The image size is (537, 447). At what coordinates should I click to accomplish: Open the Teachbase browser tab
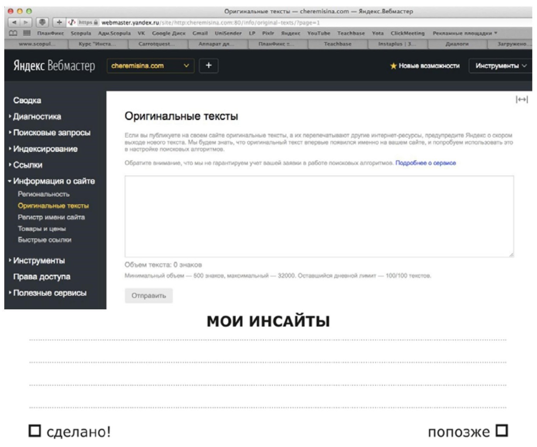pos(338,44)
